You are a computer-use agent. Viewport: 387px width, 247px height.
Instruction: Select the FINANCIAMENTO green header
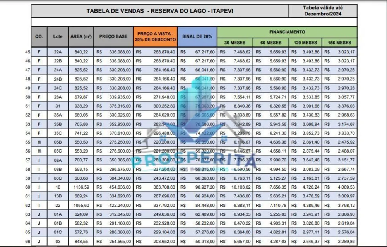(287, 32)
